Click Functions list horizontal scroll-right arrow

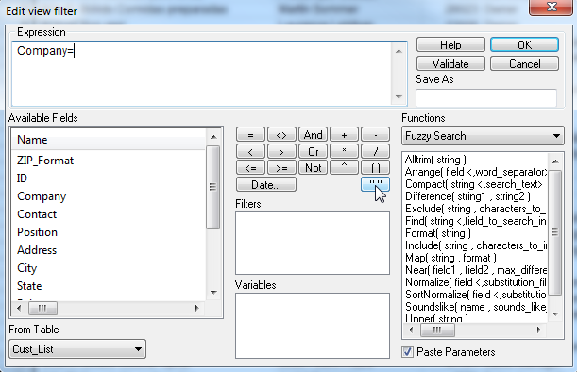(x=538, y=330)
